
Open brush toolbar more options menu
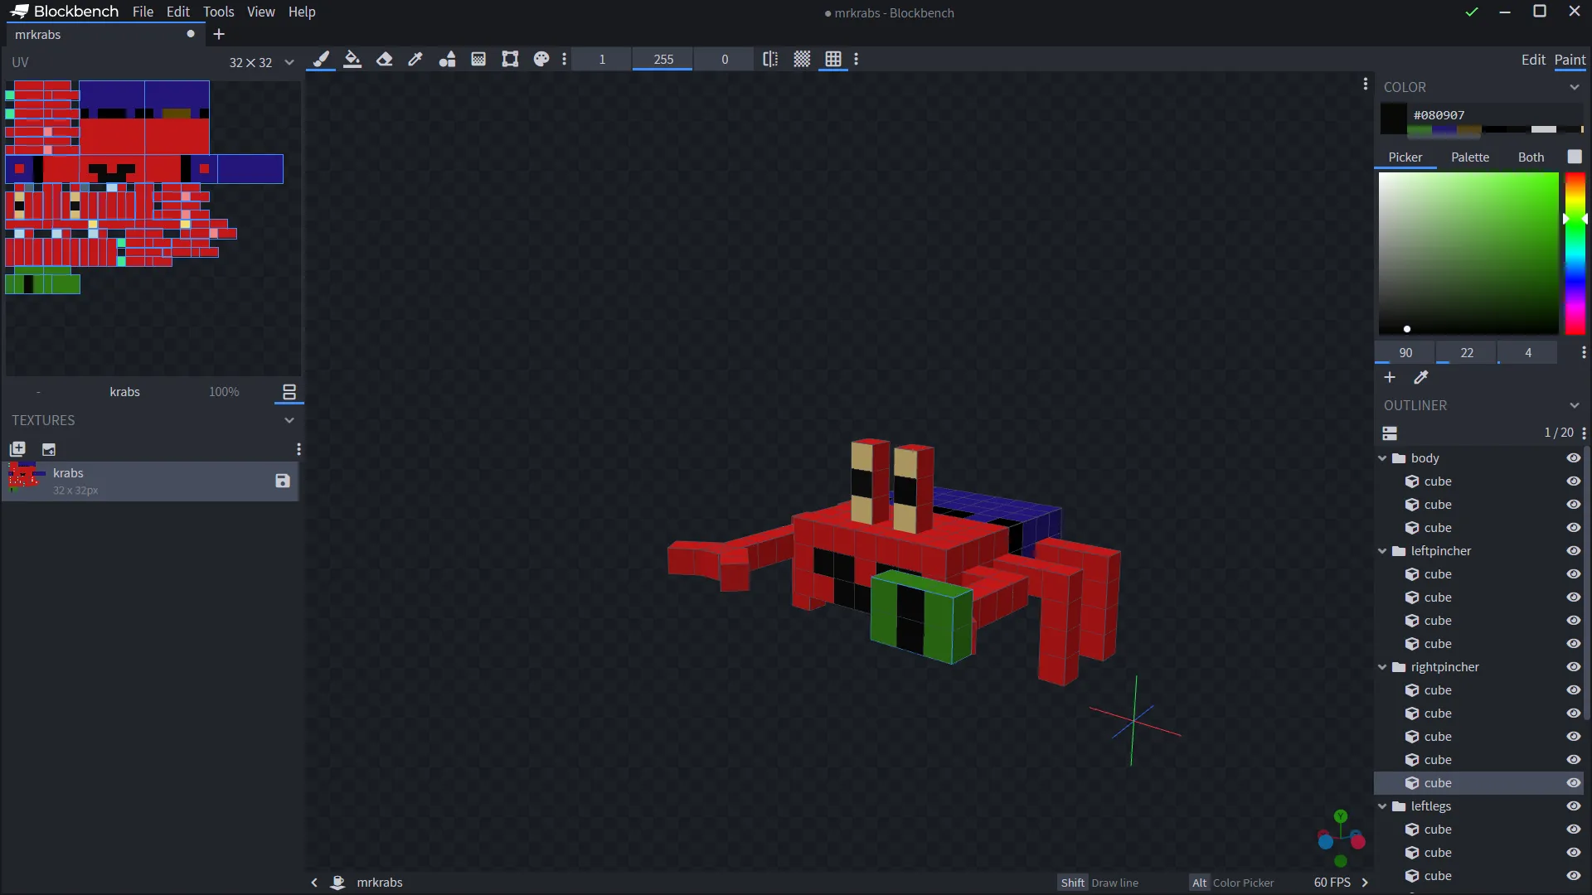pos(565,59)
